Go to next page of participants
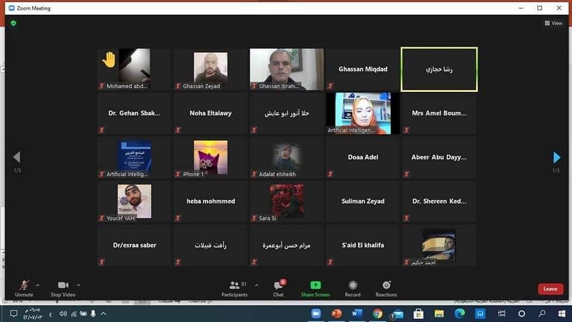572x322 pixels. tap(557, 157)
